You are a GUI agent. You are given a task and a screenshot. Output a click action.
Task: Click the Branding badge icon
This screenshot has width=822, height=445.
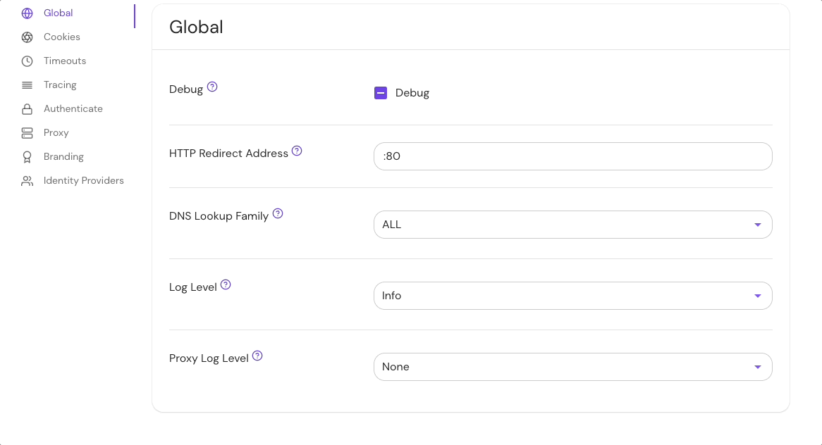click(x=27, y=157)
